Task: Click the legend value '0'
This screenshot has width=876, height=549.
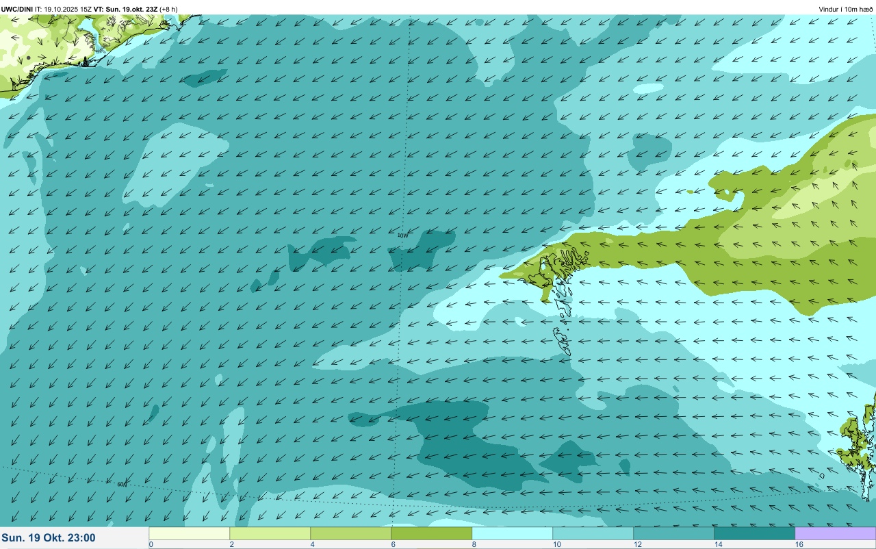Action: click(151, 544)
